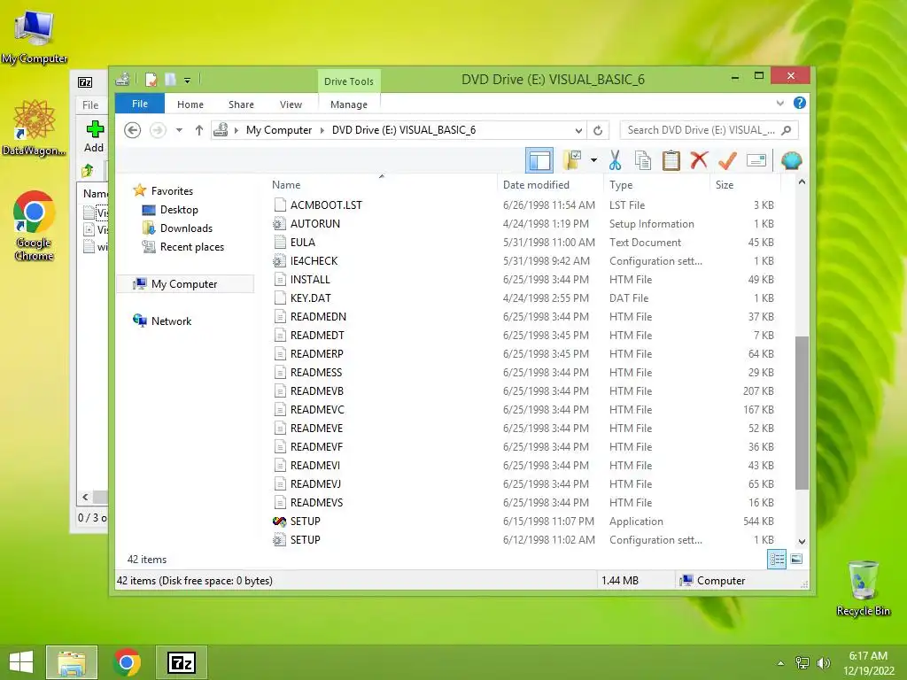Click the Up one level arrow
907x680 pixels.
click(199, 130)
